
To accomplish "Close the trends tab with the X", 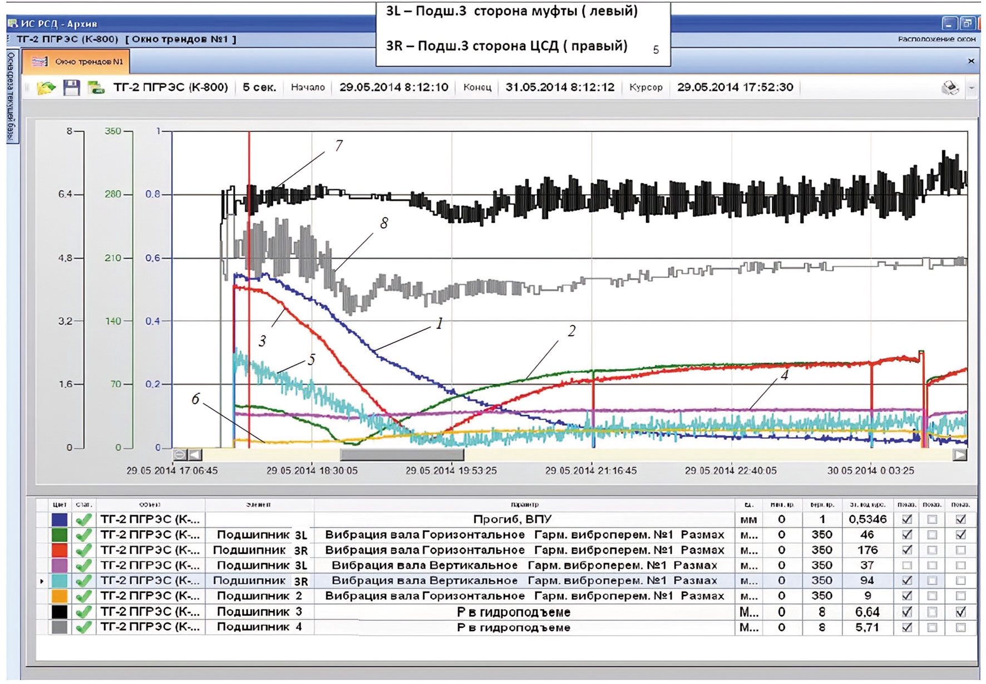I will (x=971, y=61).
